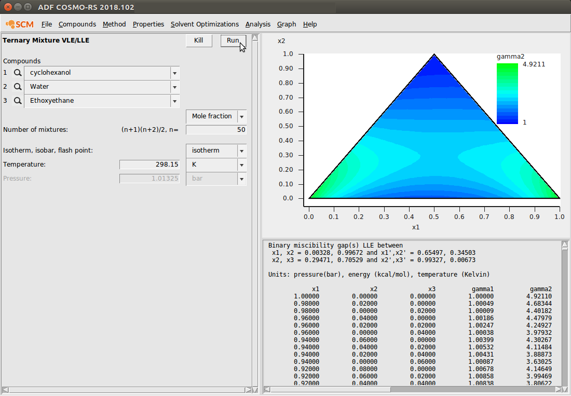Click the Kill button
571x396 pixels.
(198, 40)
